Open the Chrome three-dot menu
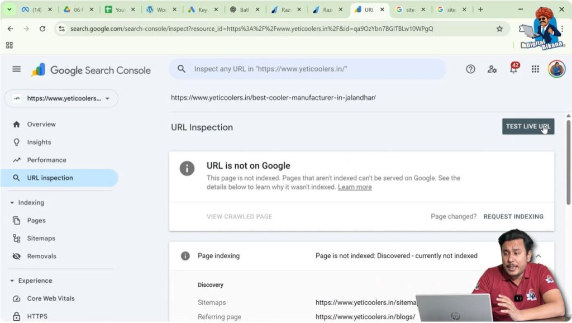This screenshot has width=572, height=323. (562, 28)
